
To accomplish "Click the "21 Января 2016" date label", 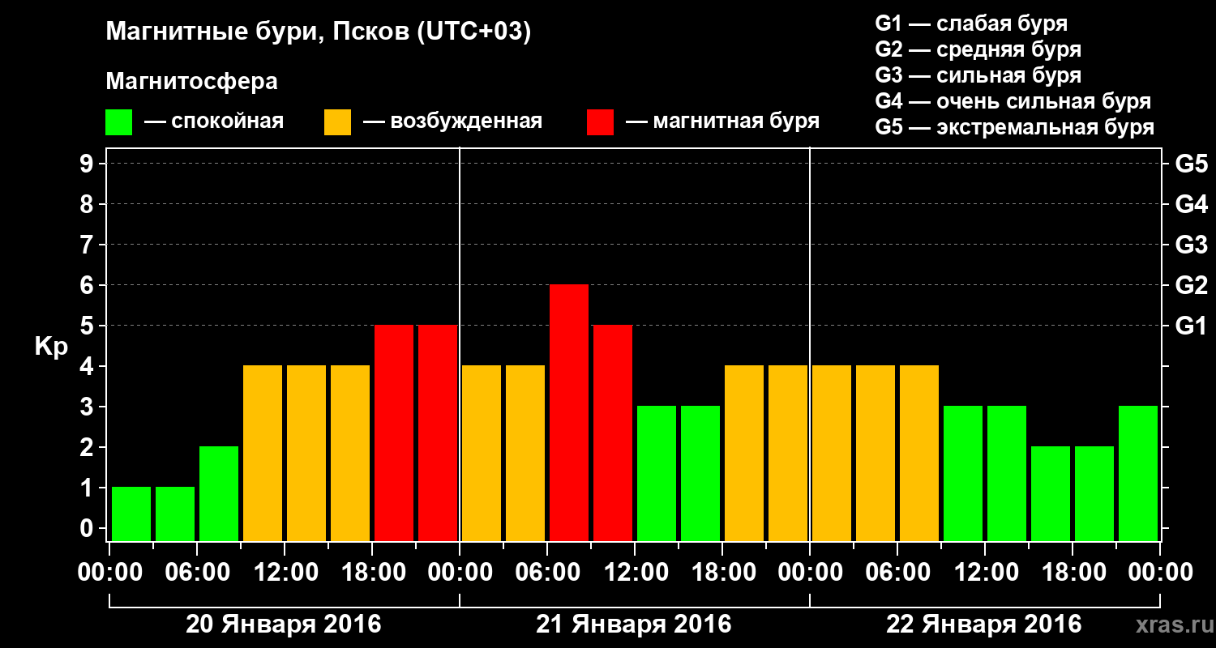I will point(634,625).
